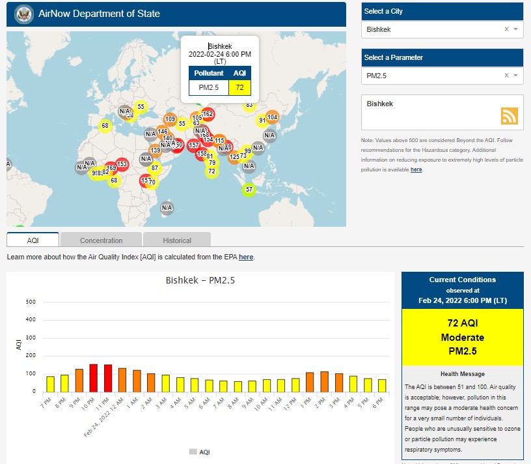Click the tallest red 10 PM chart bar
The height and width of the screenshot is (464, 531).
pyautogui.click(x=93, y=378)
